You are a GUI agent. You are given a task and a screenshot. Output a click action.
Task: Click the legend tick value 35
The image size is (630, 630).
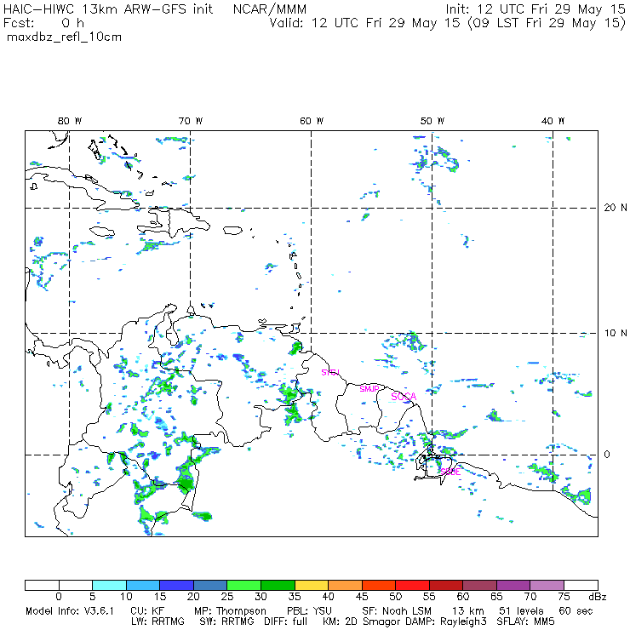coord(295,597)
